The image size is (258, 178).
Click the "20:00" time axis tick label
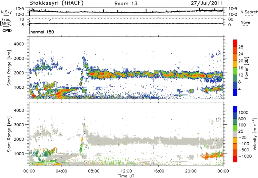pyautogui.click(x=191, y=171)
